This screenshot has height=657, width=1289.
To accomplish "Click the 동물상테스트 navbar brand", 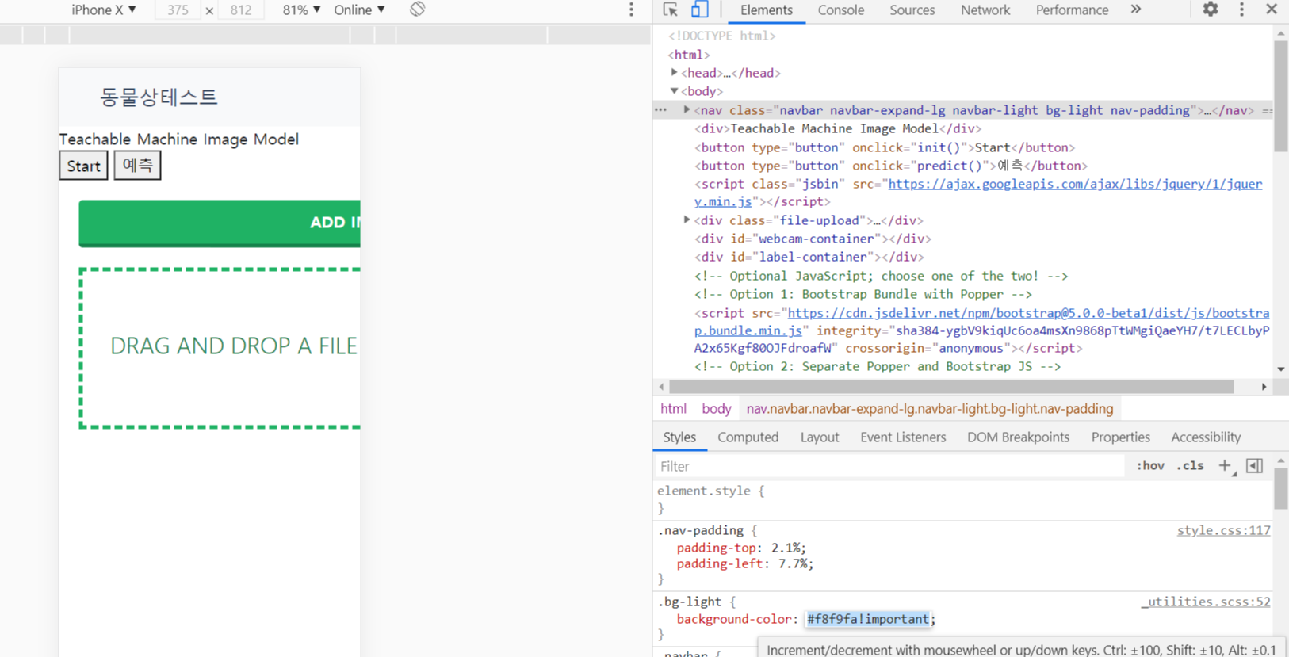I will [x=159, y=97].
